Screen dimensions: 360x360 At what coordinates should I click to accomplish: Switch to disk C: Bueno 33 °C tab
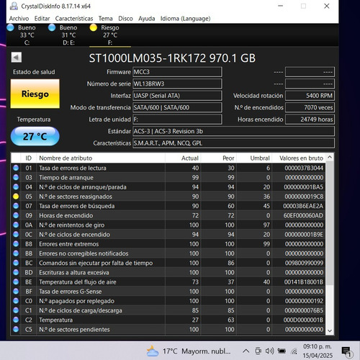point(27,35)
